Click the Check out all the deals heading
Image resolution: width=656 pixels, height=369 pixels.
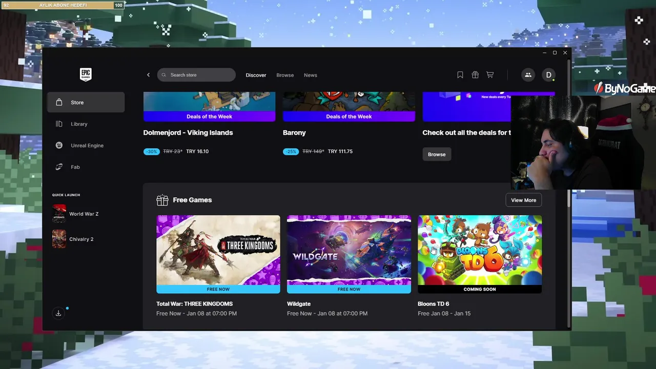tap(467, 133)
